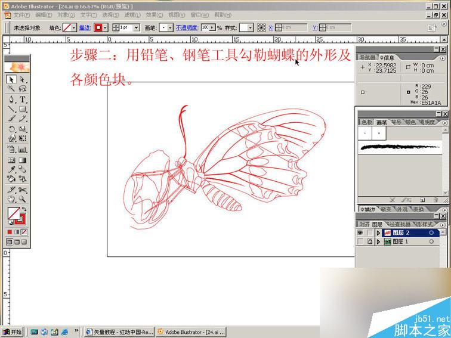Click 开始 Start button on taskbar
Screen dimensions: 451x338
point(13,332)
